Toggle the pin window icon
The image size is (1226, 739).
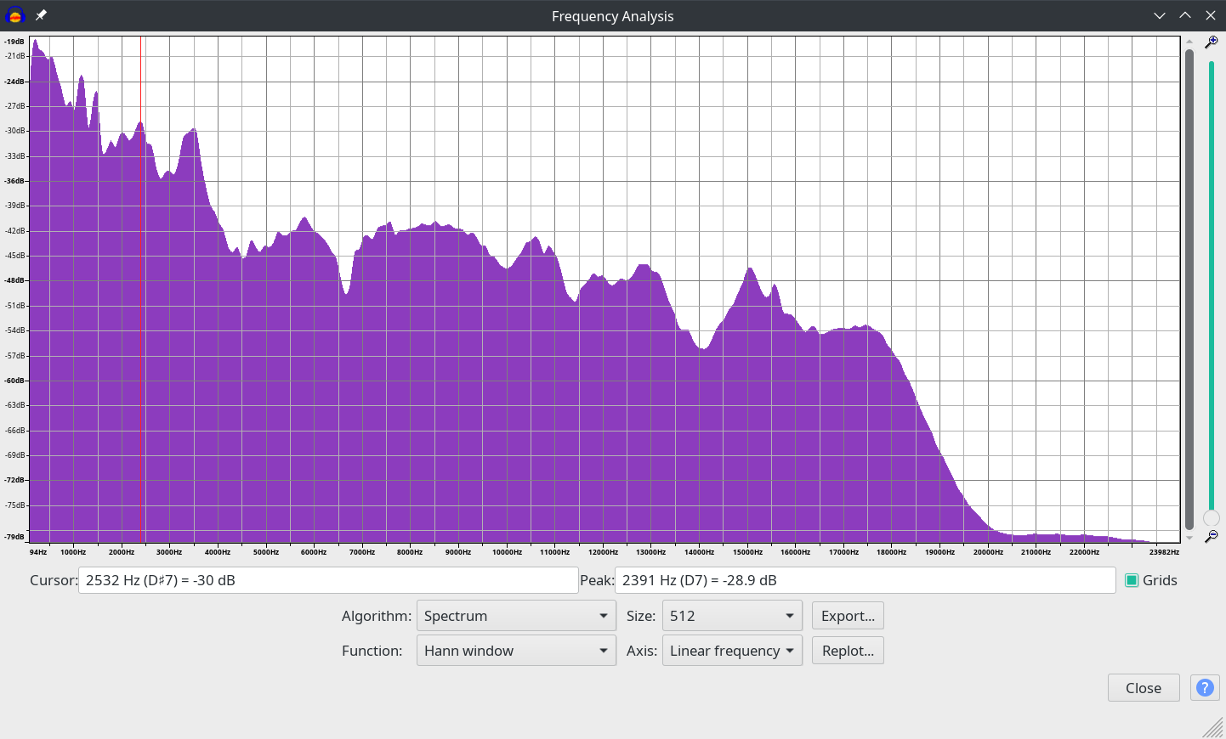(x=41, y=15)
